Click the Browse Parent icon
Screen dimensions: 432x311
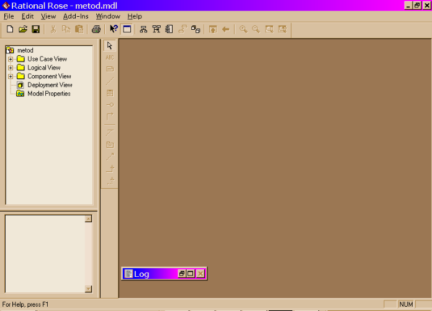click(x=213, y=29)
